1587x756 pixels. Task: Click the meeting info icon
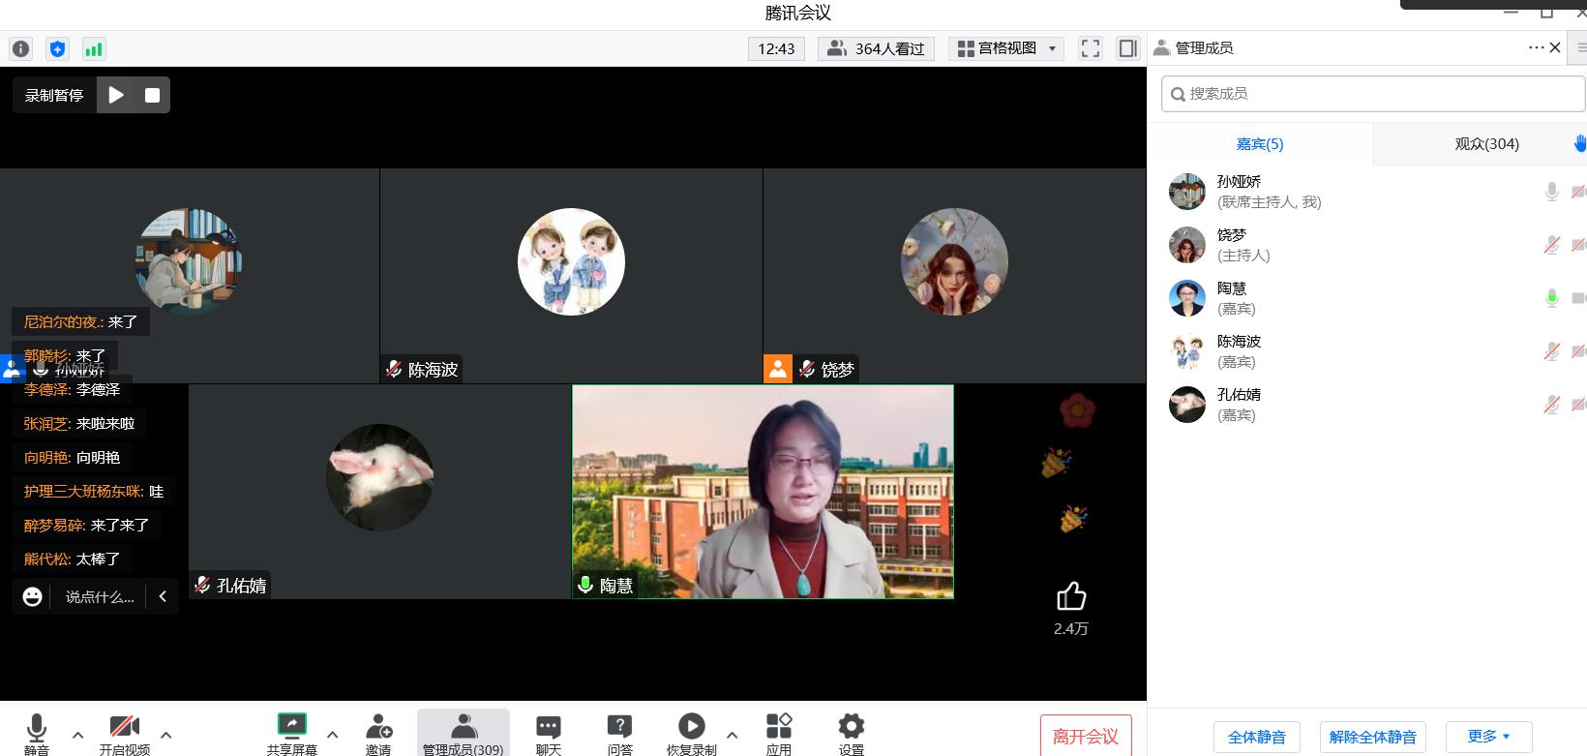(x=20, y=48)
